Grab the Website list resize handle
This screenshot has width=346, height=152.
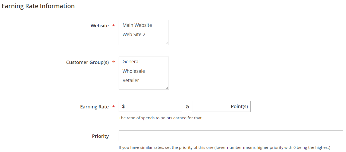(x=167, y=43)
